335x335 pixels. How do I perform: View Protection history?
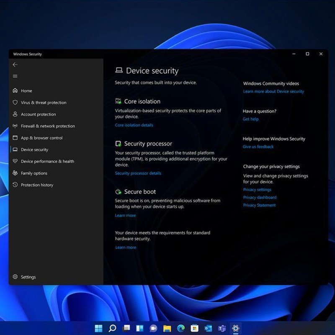37,185
